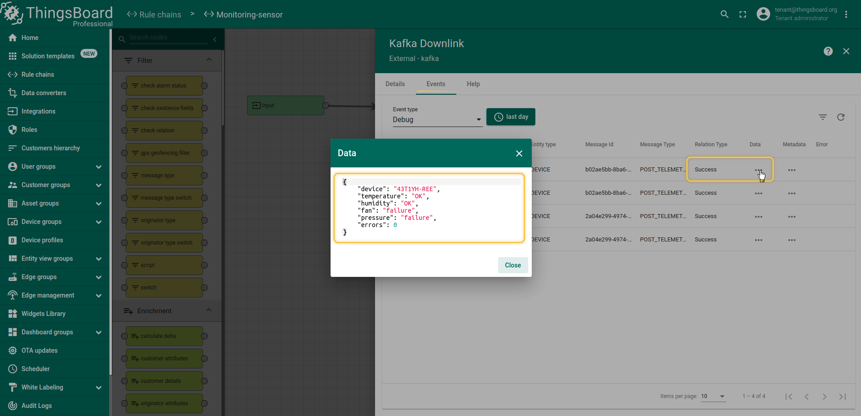Open Rule chains in sidebar
The image size is (861, 416).
[x=38, y=74]
